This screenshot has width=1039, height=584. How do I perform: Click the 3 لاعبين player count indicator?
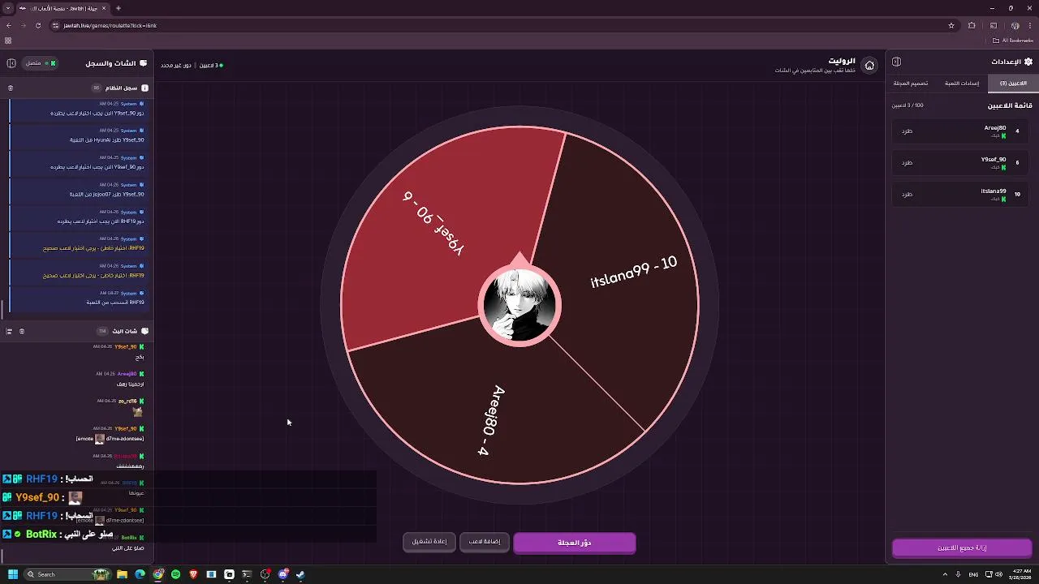tap(211, 65)
